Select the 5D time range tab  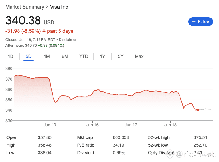pyautogui.click(x=29, y=56)
